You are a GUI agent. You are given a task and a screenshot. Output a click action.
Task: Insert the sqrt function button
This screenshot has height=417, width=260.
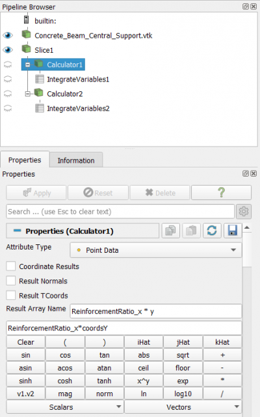click(183, 355)
